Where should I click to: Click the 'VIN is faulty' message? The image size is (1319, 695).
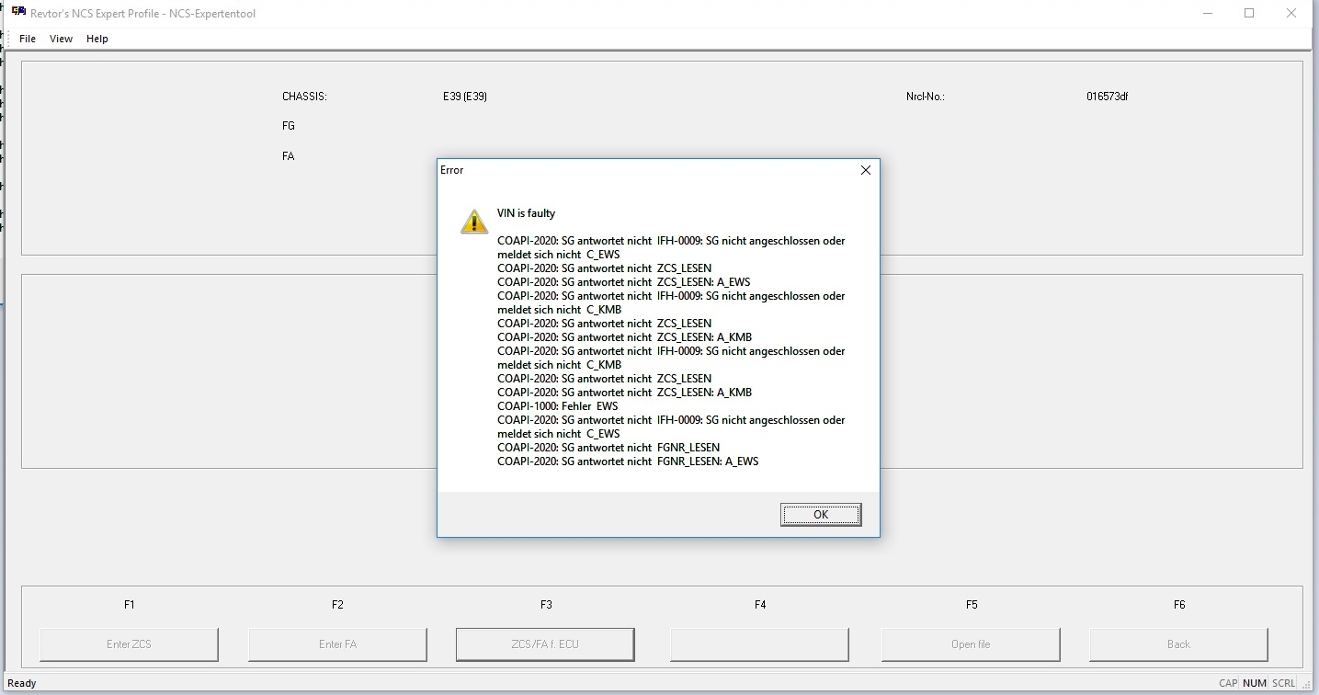click(x=526, y=213)
